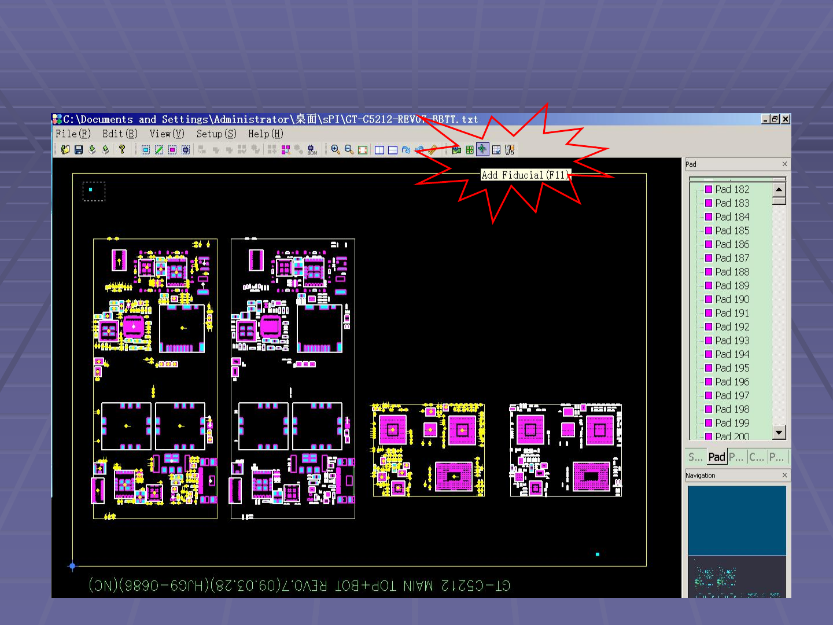Open the BOM toolbar icon
The width and height of the screenshot is (833, 625).
tap(312, 150)
